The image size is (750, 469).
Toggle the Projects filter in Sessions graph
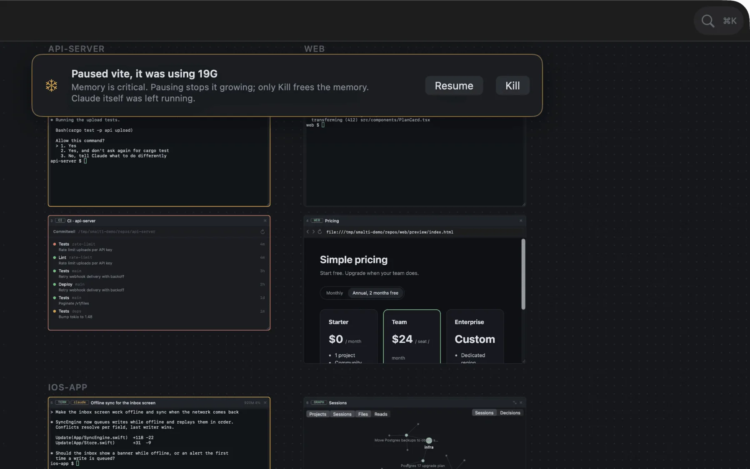pos(317,414)
